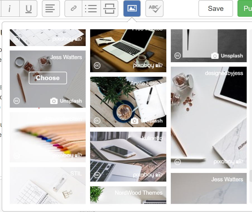
Task: Open the Jess Watters credit above the Choose button
Action: [66, 57]
